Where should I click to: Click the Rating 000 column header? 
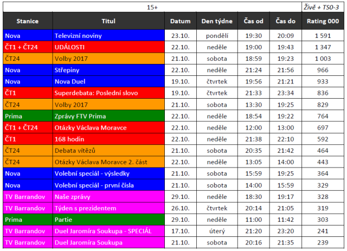pos(323,21)
